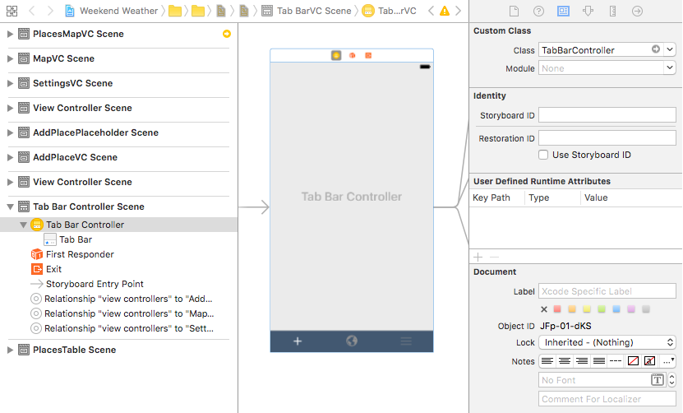Click the yellow warning triangle icon
Image resolution: width=683 pixels, height=413 pixels.
(445, 12)
